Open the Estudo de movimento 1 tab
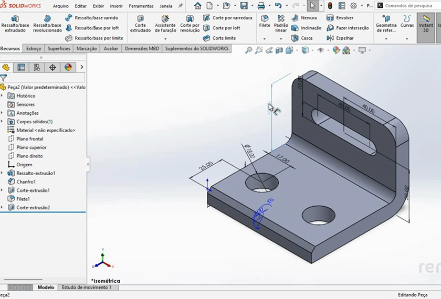 coord(87,287)
